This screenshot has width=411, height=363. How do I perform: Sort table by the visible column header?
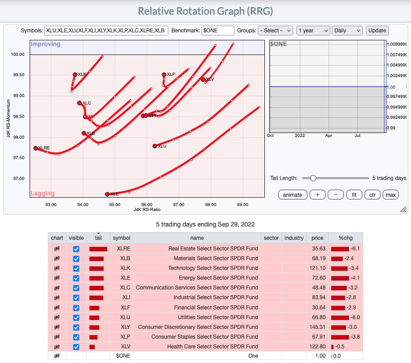[x=76, y=238]
